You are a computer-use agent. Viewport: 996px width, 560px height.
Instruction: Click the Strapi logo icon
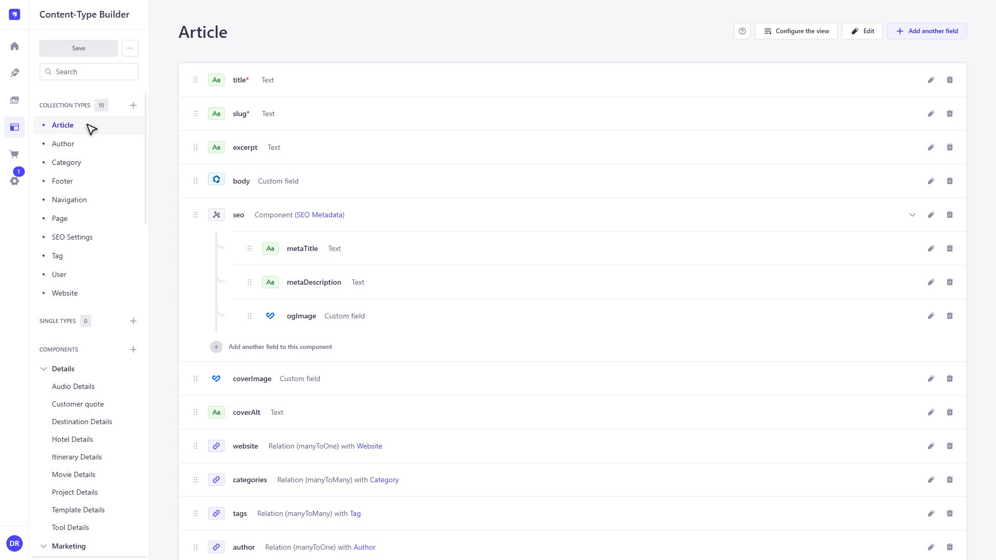click(x=15, y=15)
